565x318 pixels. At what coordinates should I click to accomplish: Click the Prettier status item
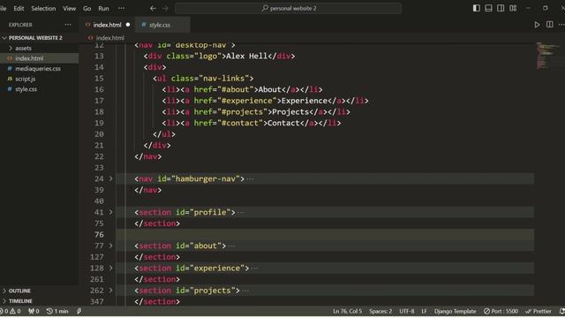coord(539,311)
